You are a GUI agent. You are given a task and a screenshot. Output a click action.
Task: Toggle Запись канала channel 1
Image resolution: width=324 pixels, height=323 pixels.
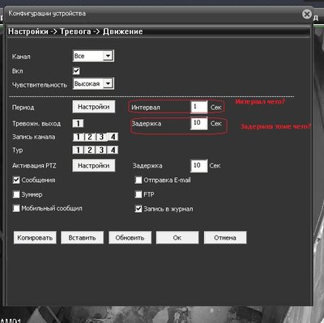pyautogui.click(x=79, y=137)
